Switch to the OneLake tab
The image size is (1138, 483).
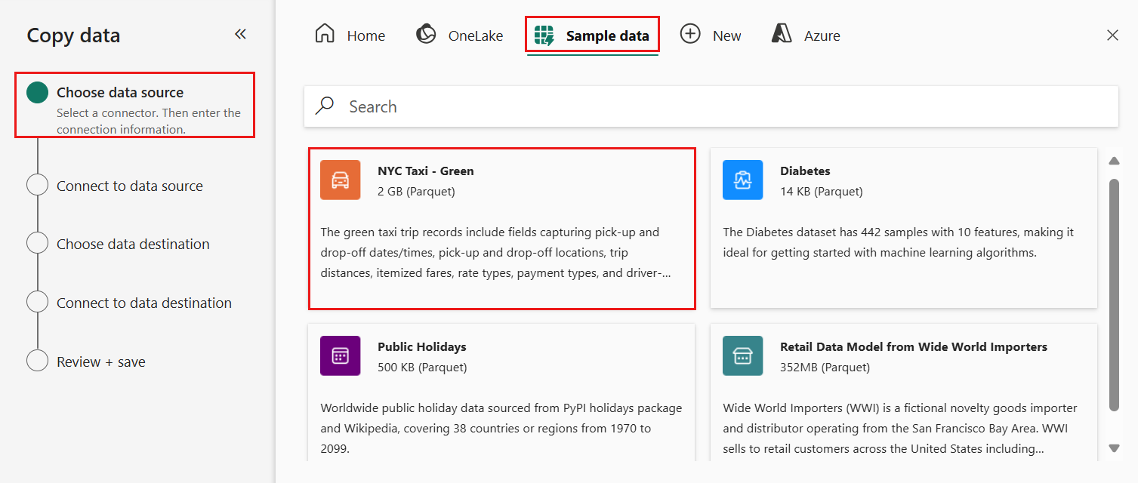(x=460, y=35)
